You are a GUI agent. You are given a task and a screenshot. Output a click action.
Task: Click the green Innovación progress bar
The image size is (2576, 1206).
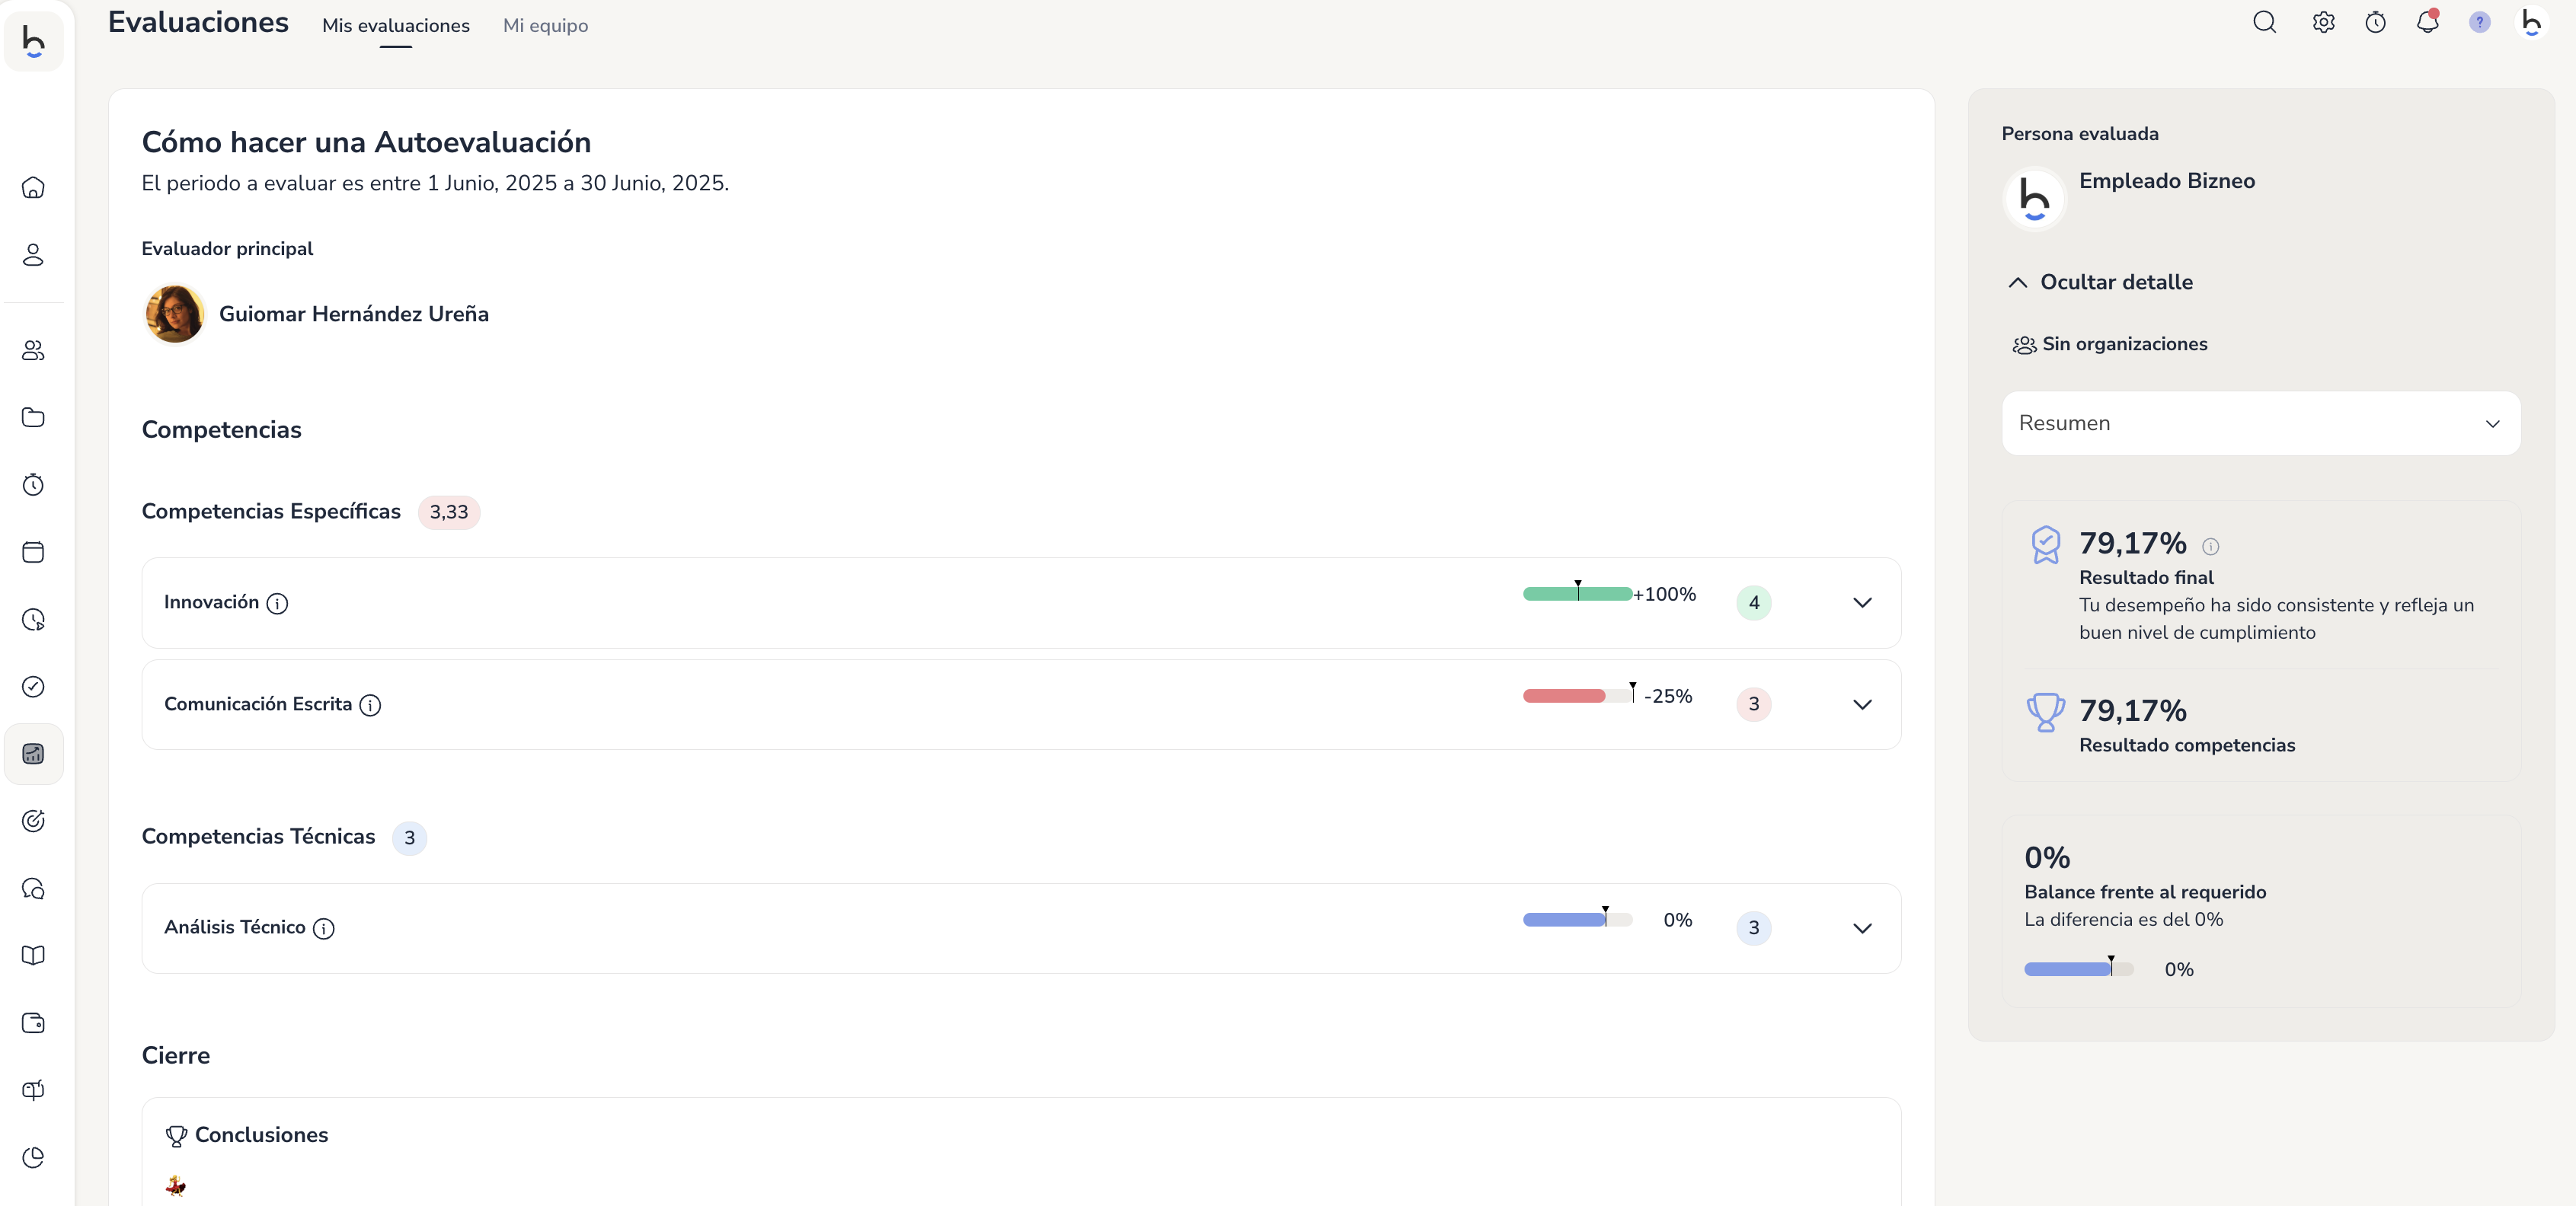(1577, 594)
